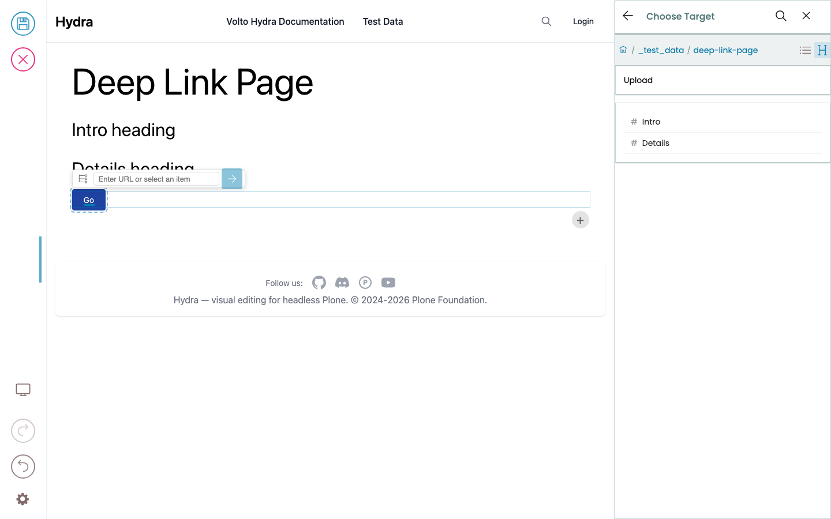The image size is (831, 519).
Task: Save the page with the disk icon
Action: point(23,24)
